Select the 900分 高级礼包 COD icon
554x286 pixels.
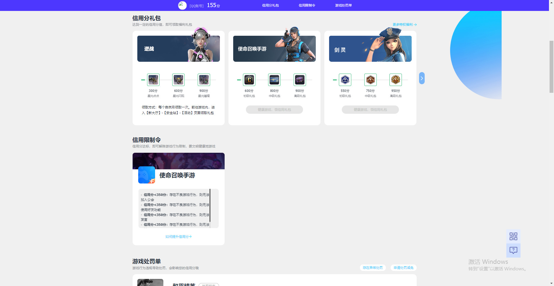(x=300, y=80)
